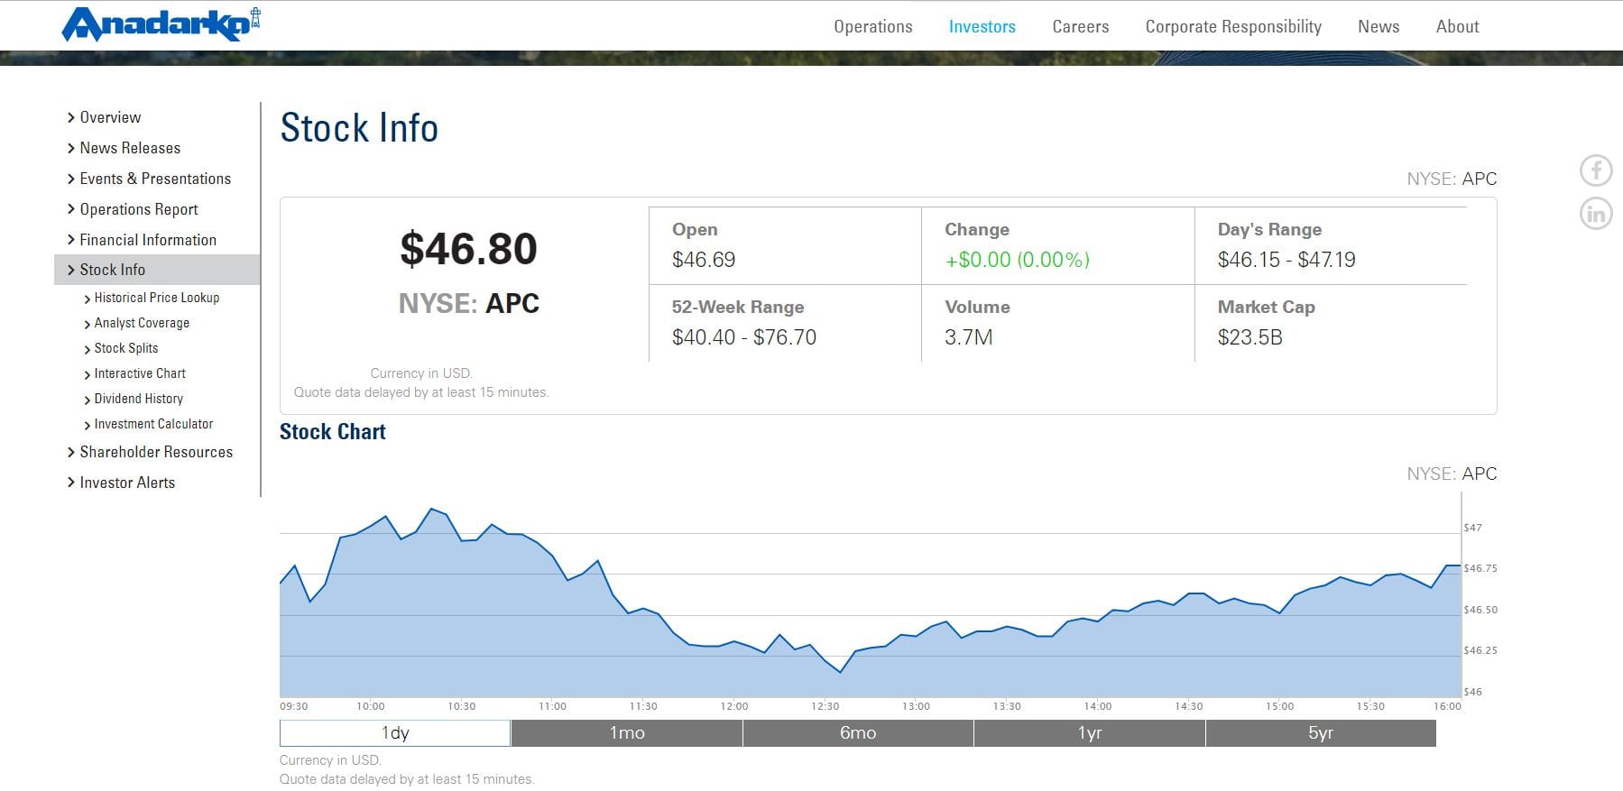Click the Change value +$0.00 (0.00%)
The height and width of the screenshot is (791, 1623).
[1017, 260]
